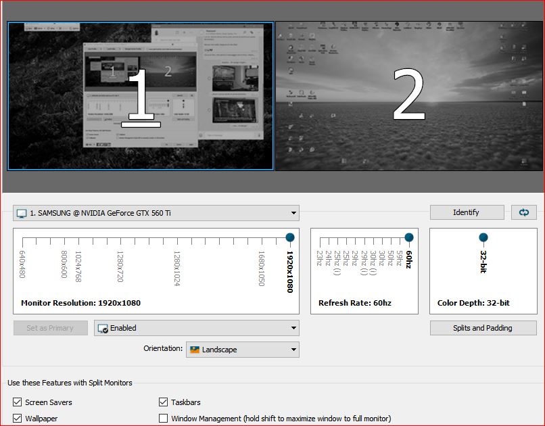
Task: Open the Orientation dropdown arrow
Action: point(293,350)
